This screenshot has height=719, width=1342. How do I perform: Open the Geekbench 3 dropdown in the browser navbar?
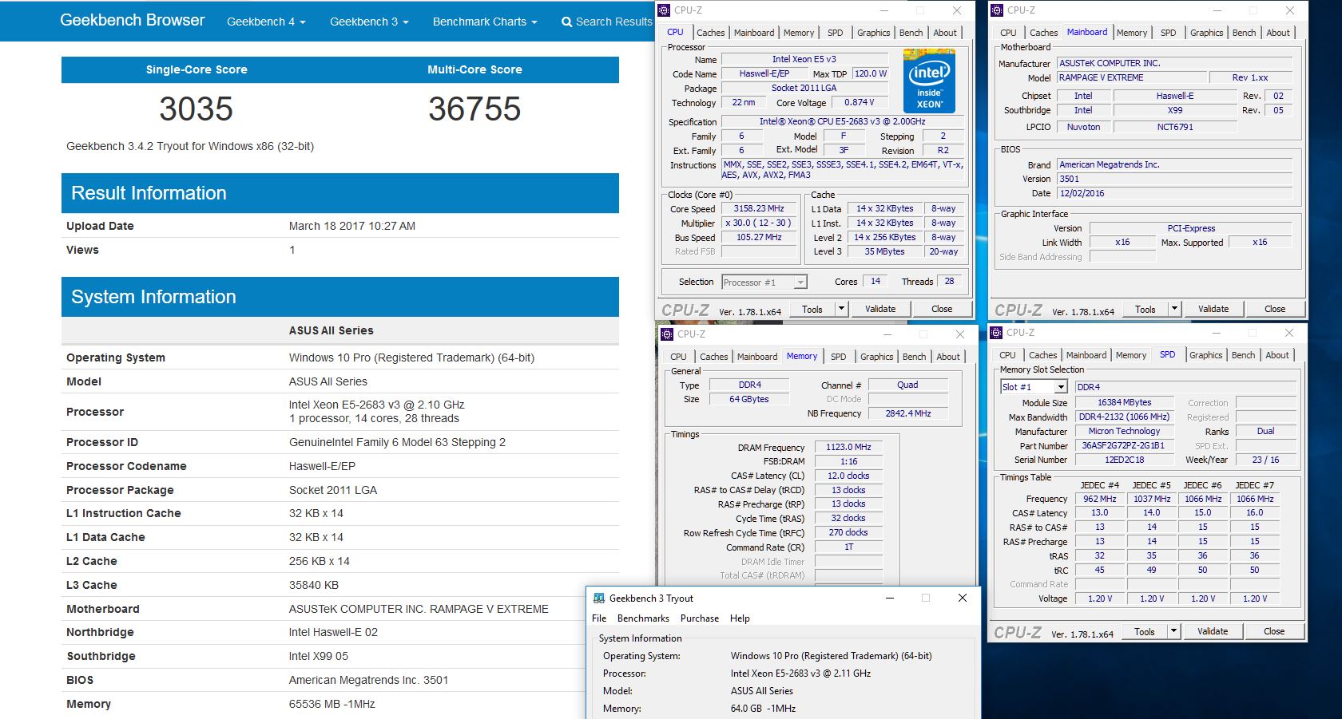pos(369,22)
